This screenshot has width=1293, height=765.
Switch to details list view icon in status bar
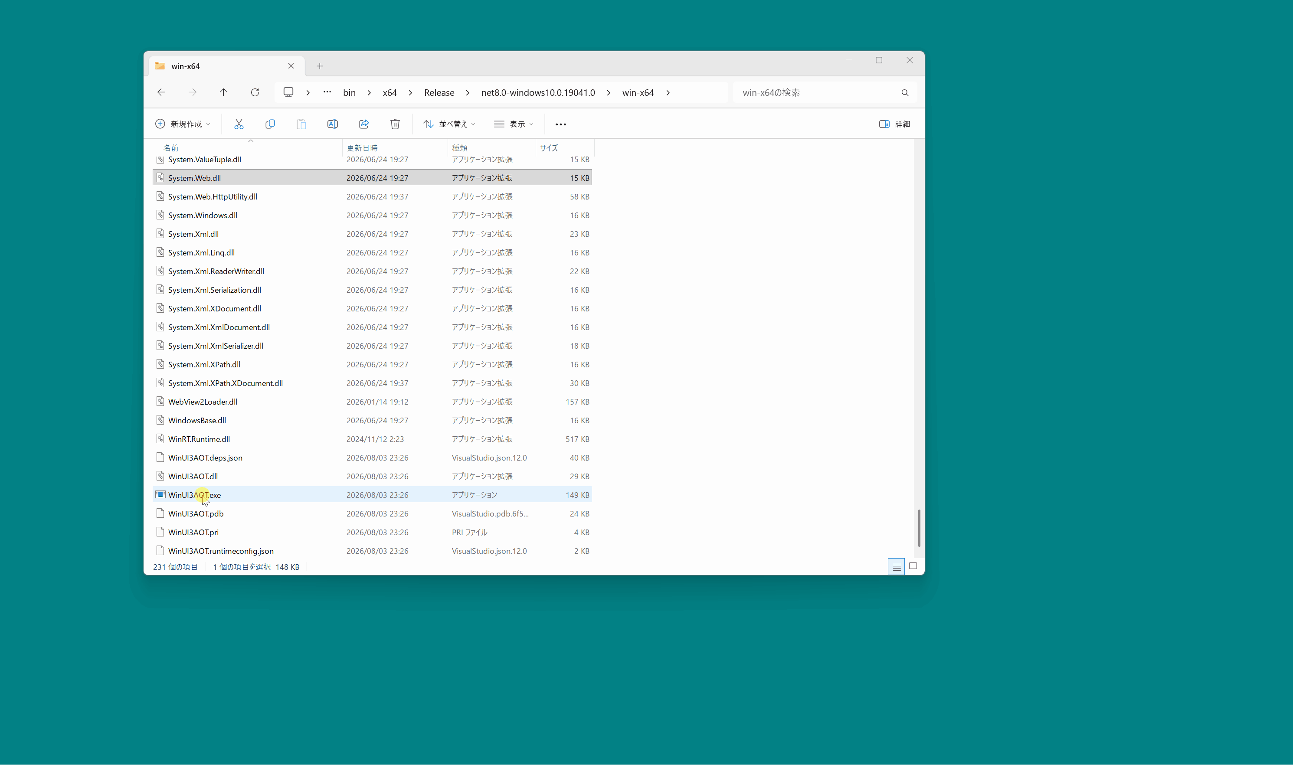[x=897, y=566]
